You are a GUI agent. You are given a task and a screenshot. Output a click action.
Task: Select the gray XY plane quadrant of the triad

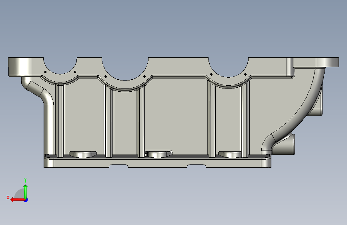[x=20, y=194]
